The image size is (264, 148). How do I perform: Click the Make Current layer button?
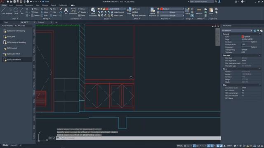pyautogui.click(x=117, y=12)
